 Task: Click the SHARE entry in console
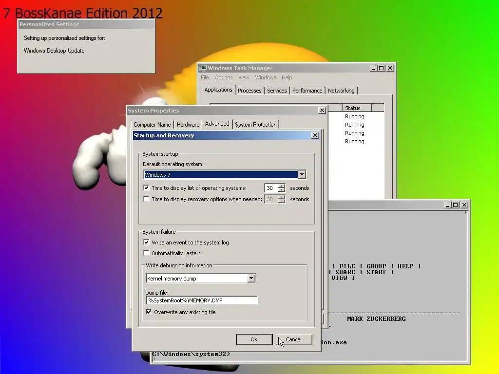tap(345, 272)
